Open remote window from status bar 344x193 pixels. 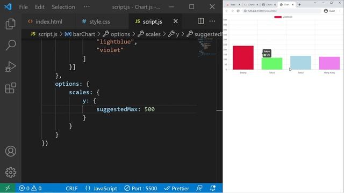click(x=8, y=188)
